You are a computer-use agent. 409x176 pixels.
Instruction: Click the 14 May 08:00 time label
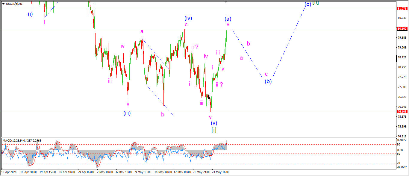click(163, 172)
